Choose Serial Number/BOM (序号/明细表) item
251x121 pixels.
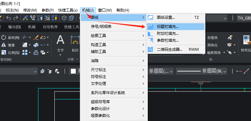coord(114,27)
